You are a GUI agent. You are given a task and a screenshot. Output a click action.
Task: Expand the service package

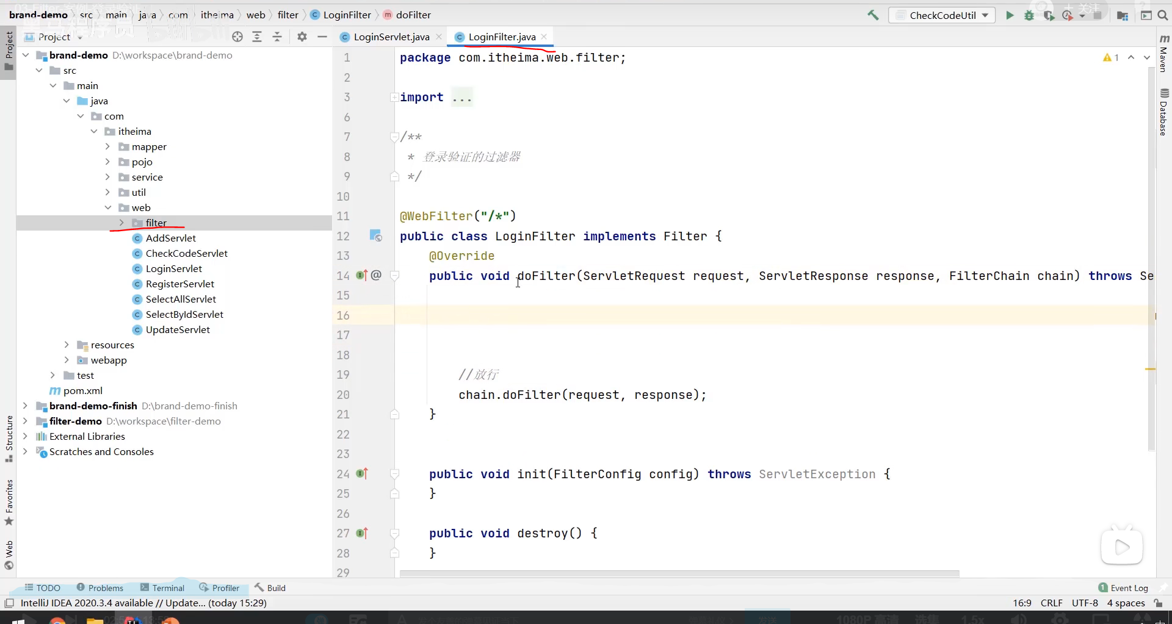[x=107, y=177]
